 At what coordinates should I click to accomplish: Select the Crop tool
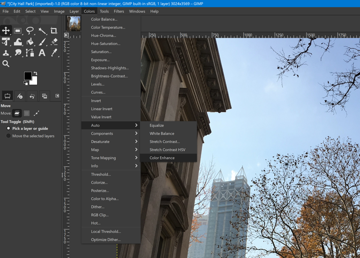(x=54, y=30)
